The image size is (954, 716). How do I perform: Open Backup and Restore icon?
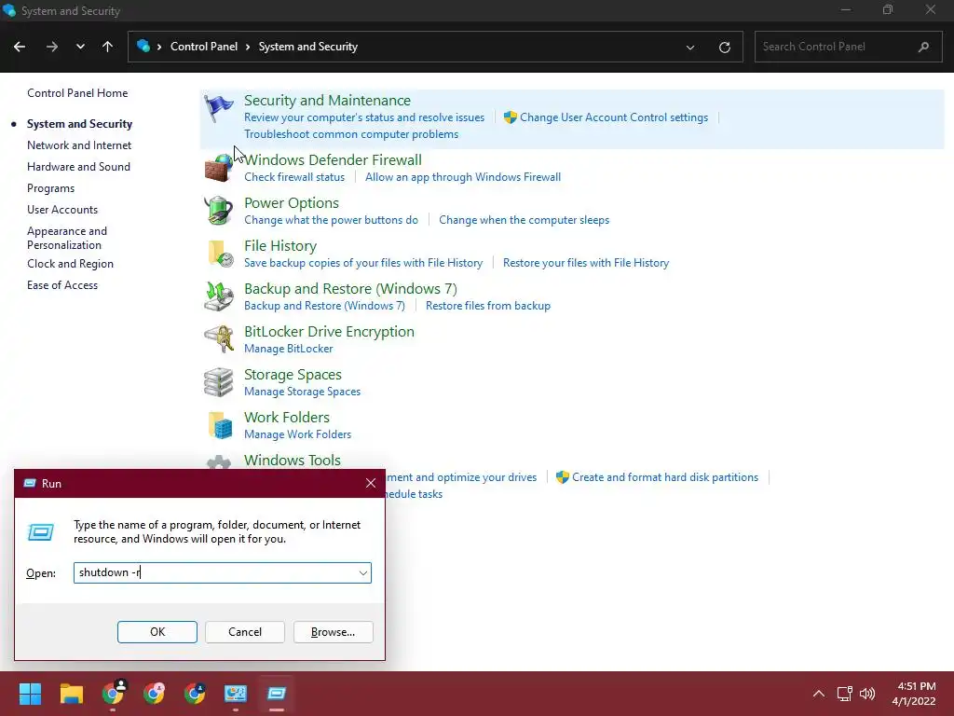pos(218,296)
